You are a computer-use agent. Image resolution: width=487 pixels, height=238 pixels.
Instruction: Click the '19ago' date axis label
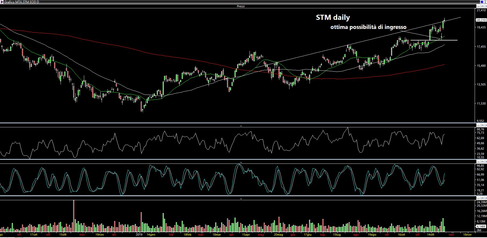(x=372, y=235)
